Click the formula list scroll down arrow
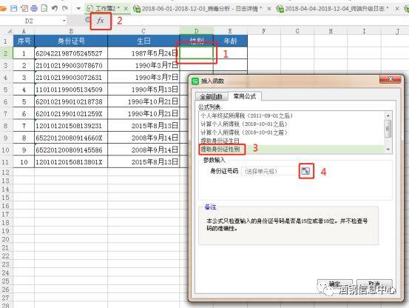The width and height of the screenshot is (409, 308). [388, 150]
